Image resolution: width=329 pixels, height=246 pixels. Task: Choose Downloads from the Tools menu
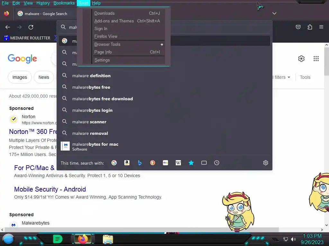[129, 13]
